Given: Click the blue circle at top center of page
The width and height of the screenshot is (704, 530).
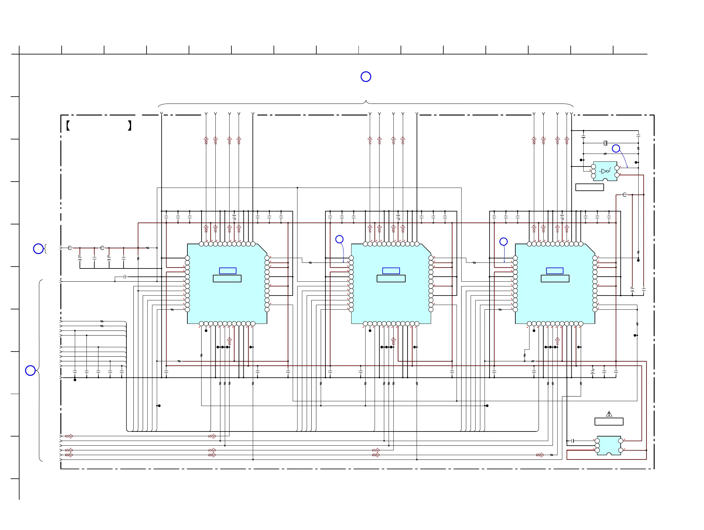Looking at the screenshot, I should (x=366, y=76).
